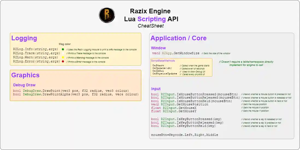Select 'RZInput.IsKeyButtonHeld(key)' line
300x150 pixels.
(x=183, y=126)
